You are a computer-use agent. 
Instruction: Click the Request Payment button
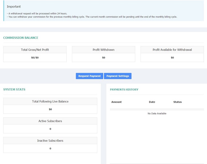pos(90,76)
